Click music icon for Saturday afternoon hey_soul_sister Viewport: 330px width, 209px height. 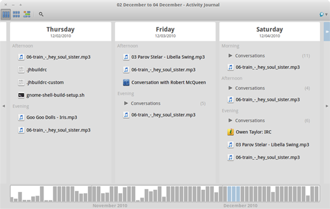[230, 99]
